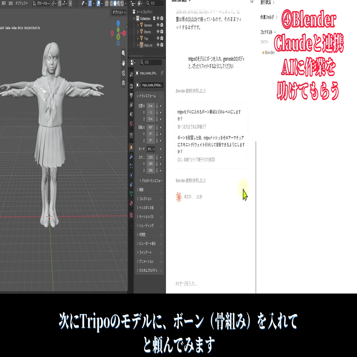
Task: Click the Z axis on navigation gizmo
Action: [118, 23]
